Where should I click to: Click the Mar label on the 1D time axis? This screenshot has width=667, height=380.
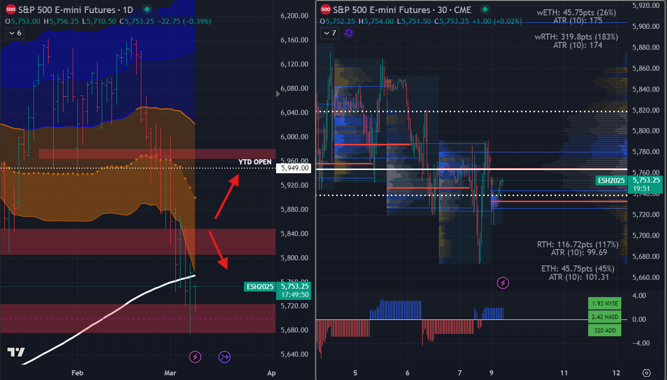point(171,373)
